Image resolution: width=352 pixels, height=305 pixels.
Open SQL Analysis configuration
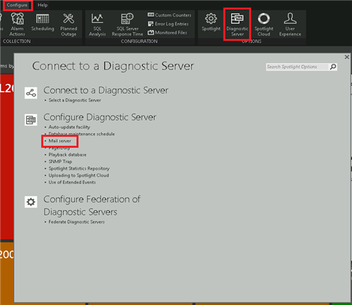click(x=97, y=24)
